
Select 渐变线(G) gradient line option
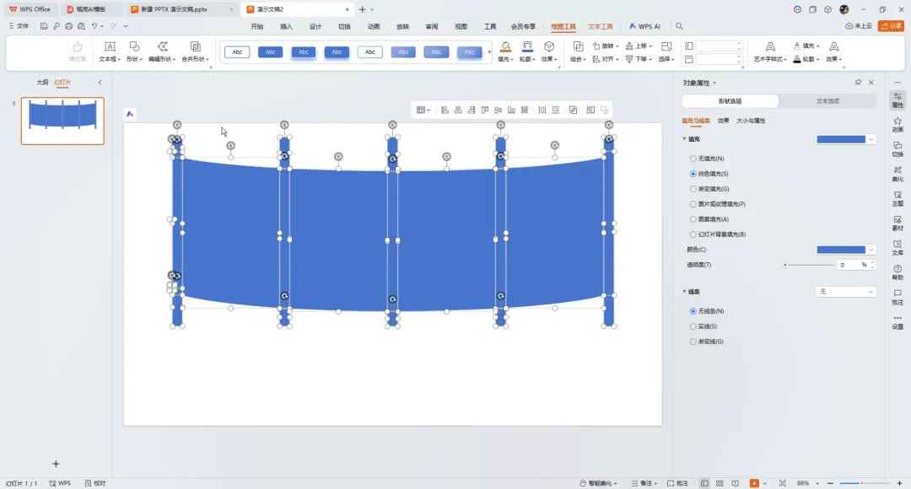tap(707, 341)
